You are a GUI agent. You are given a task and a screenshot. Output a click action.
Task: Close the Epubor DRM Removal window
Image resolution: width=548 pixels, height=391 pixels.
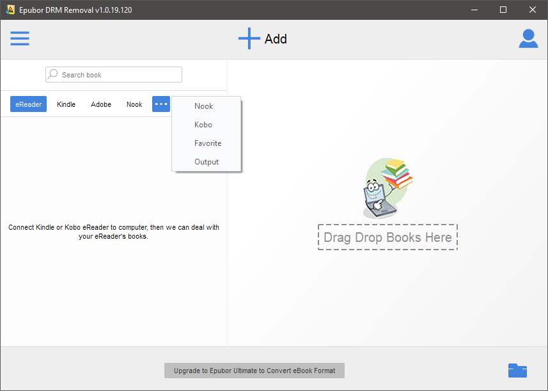click(532, 10)
